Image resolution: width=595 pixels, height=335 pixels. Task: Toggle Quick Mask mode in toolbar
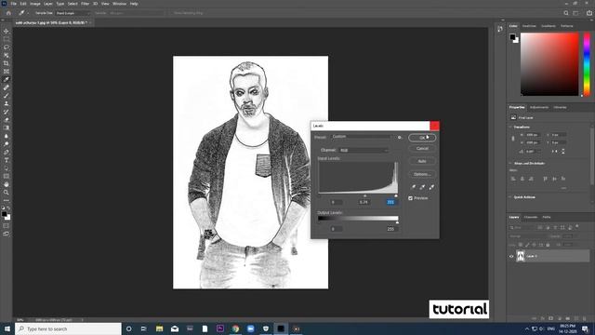pos(7,226)
